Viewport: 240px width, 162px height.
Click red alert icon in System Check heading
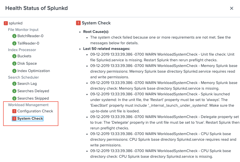coord(78,23)
